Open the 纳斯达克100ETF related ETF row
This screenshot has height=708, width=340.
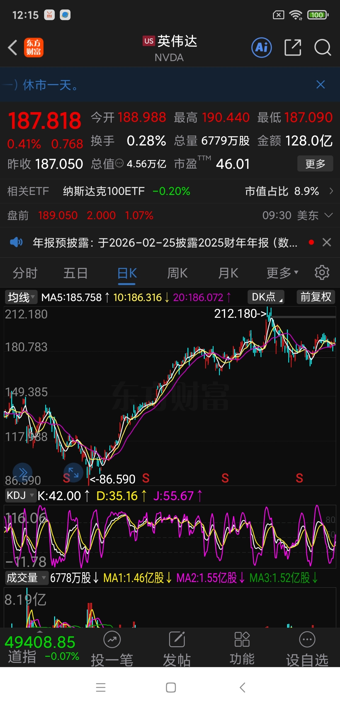pyautogui.click(x=170, y=191)
